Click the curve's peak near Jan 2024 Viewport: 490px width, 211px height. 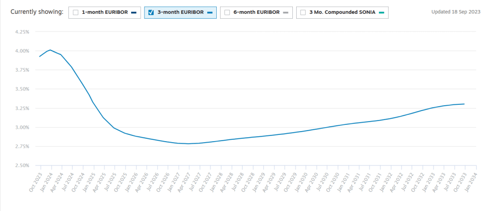(50, 50)
